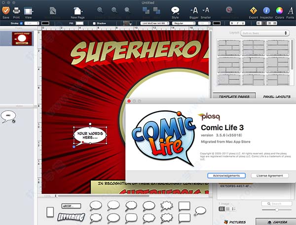Click the add balloon tail extension icon
This screenshot has height=225, width=296.
coord(200,211)
